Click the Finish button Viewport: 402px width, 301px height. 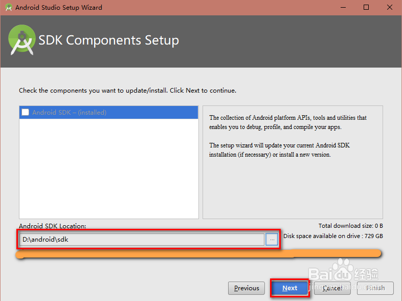click(375, 288)
